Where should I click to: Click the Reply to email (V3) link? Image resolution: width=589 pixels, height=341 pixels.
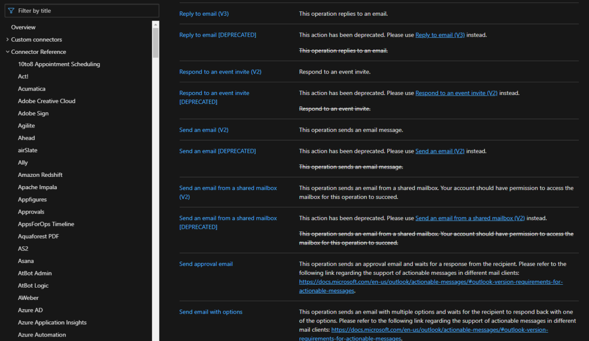204,13
